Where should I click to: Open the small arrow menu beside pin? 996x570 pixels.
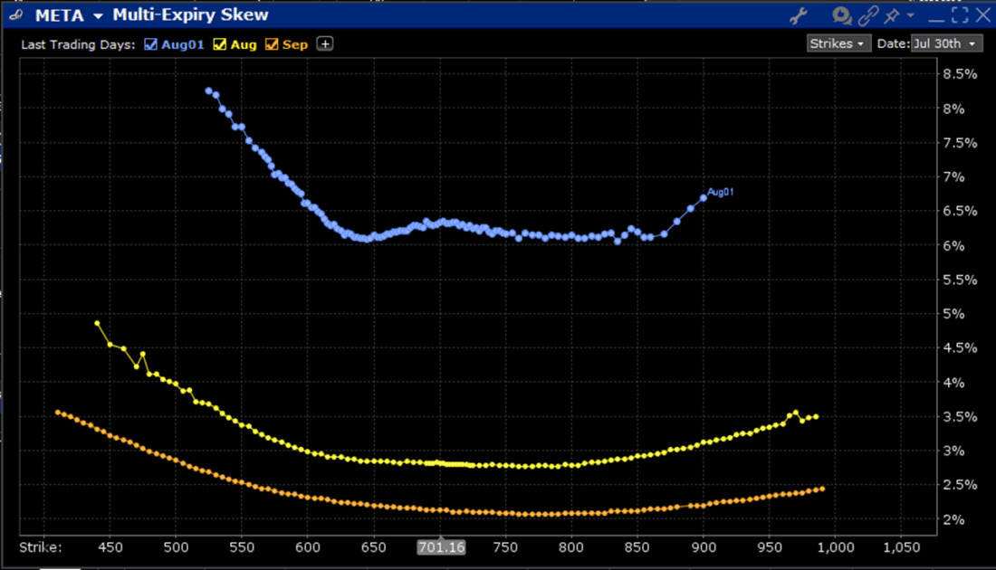point(911,15)
